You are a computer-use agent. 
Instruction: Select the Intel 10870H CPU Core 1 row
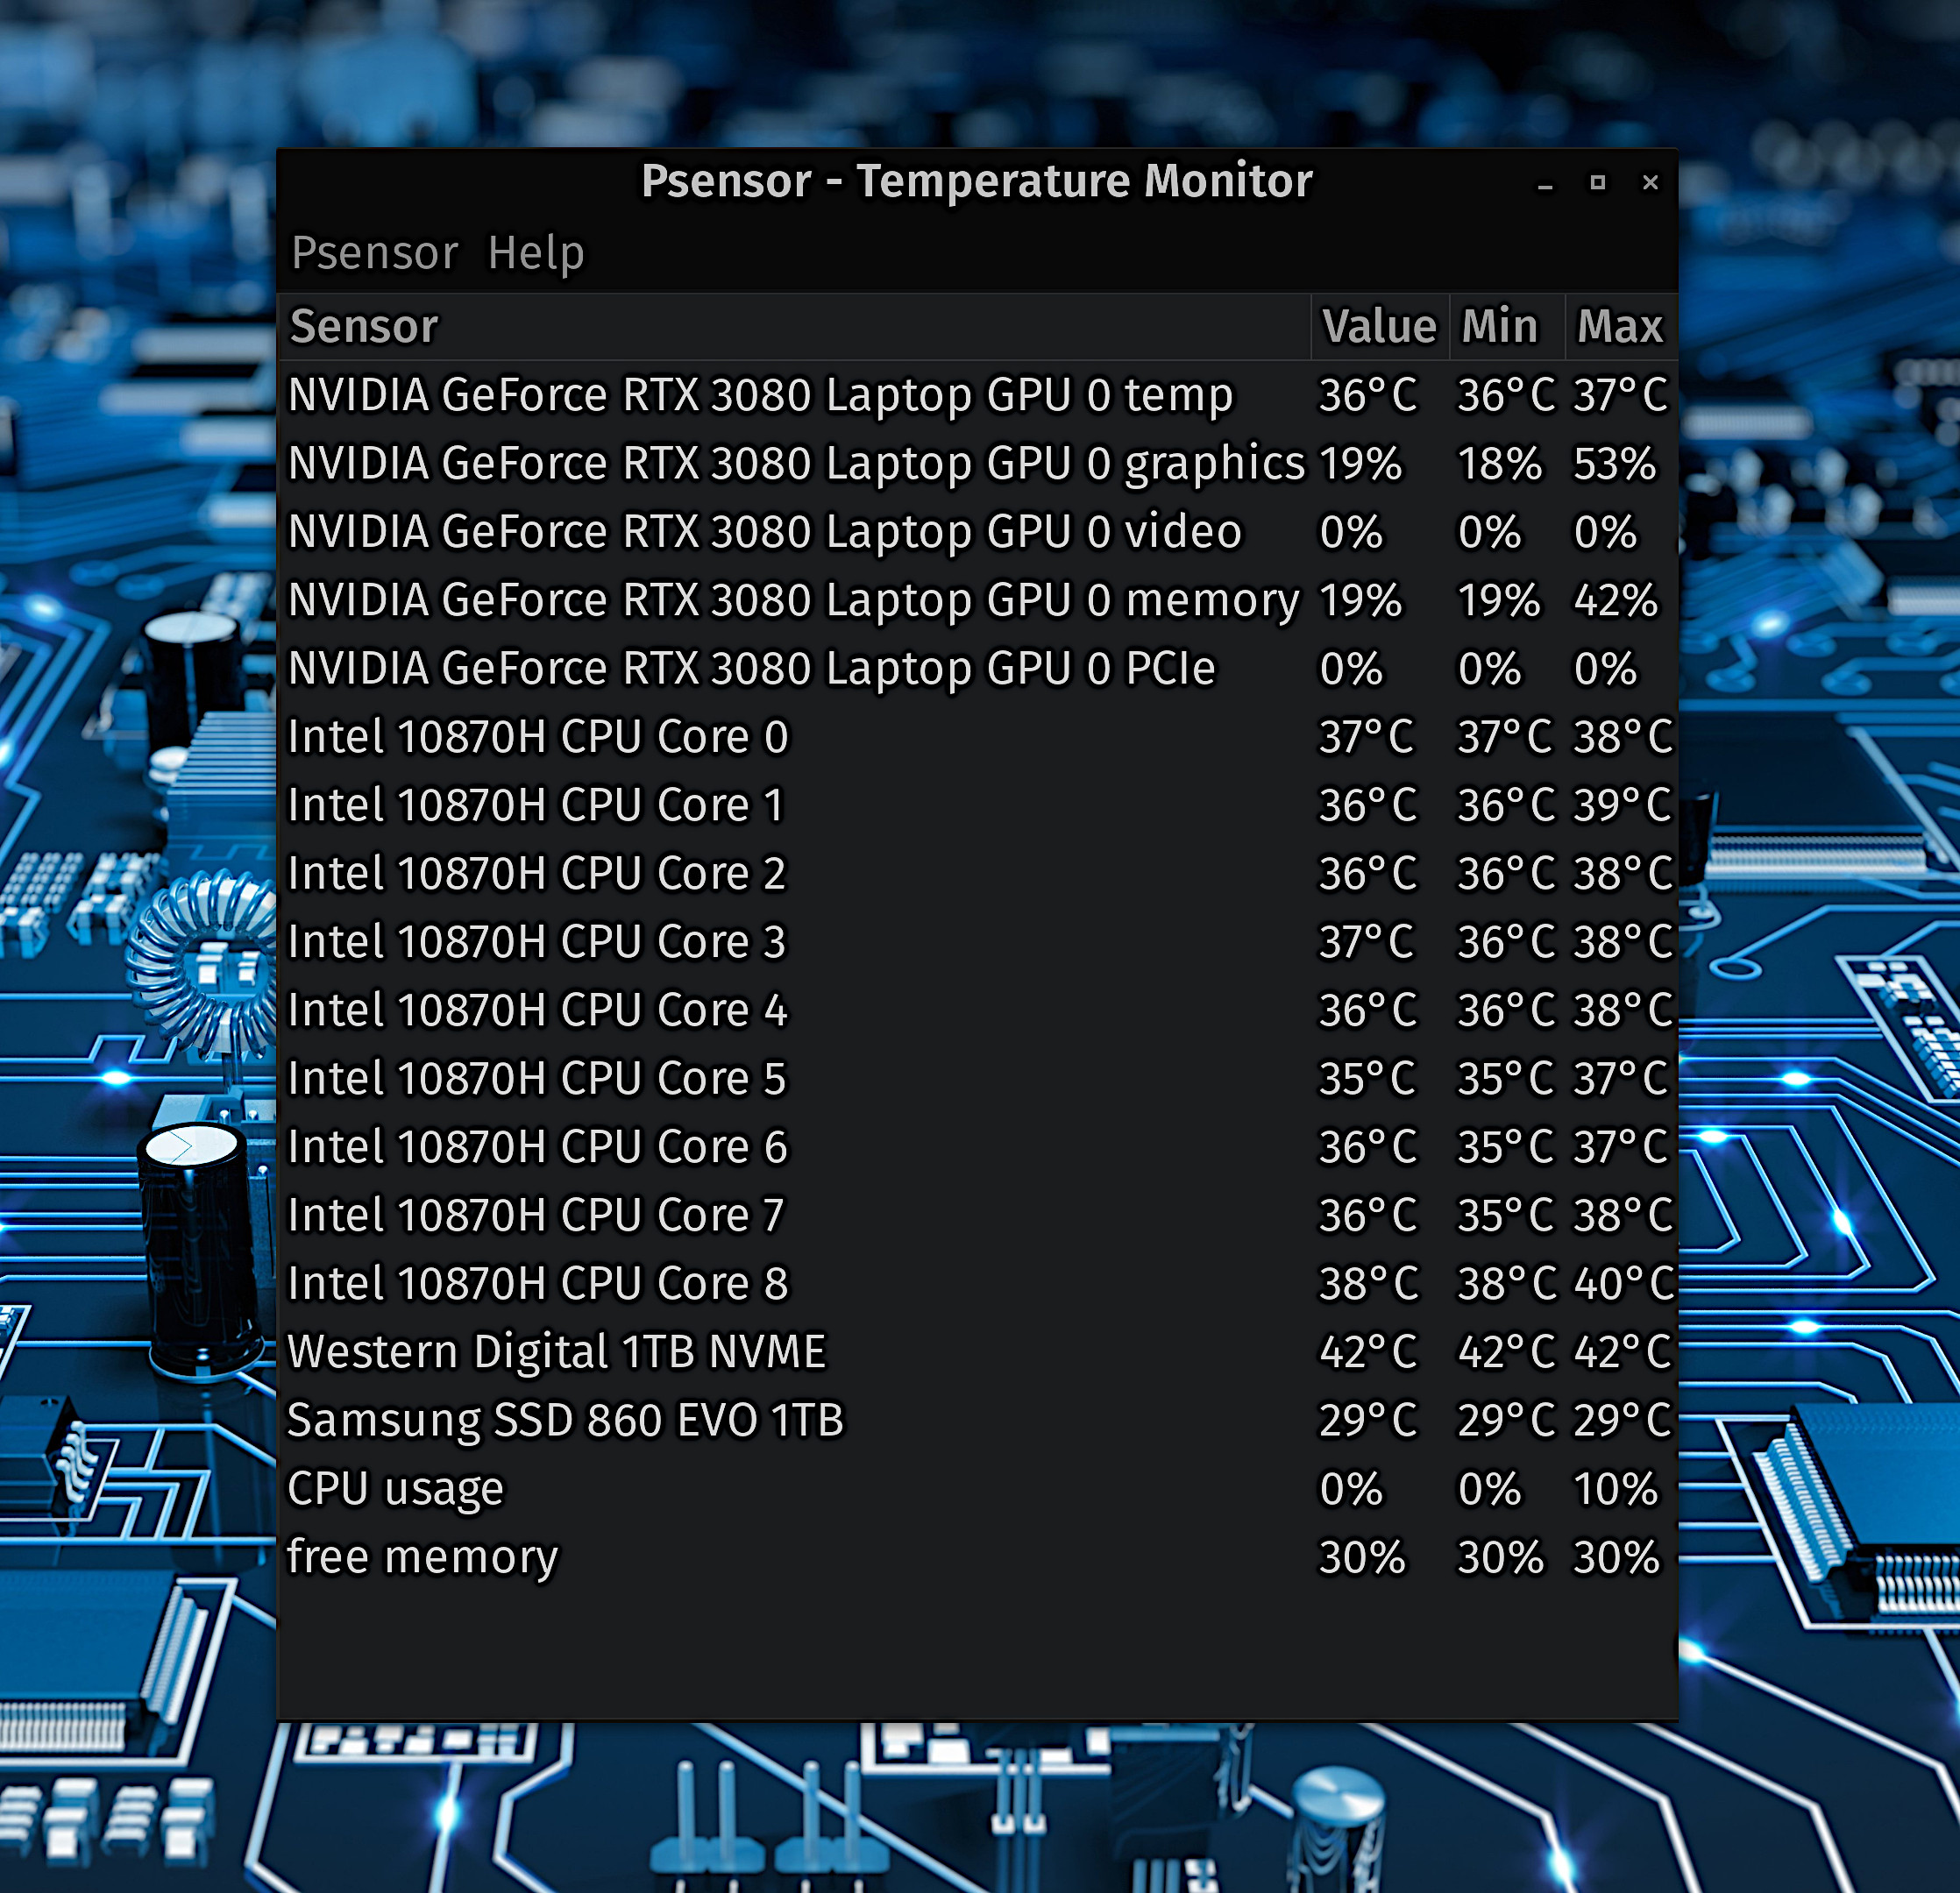977,805
